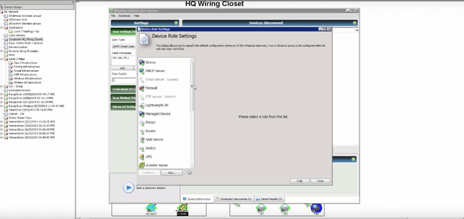Switch to the Device Information tab
This screenshot has height=219, width=464.
[197, 199]
